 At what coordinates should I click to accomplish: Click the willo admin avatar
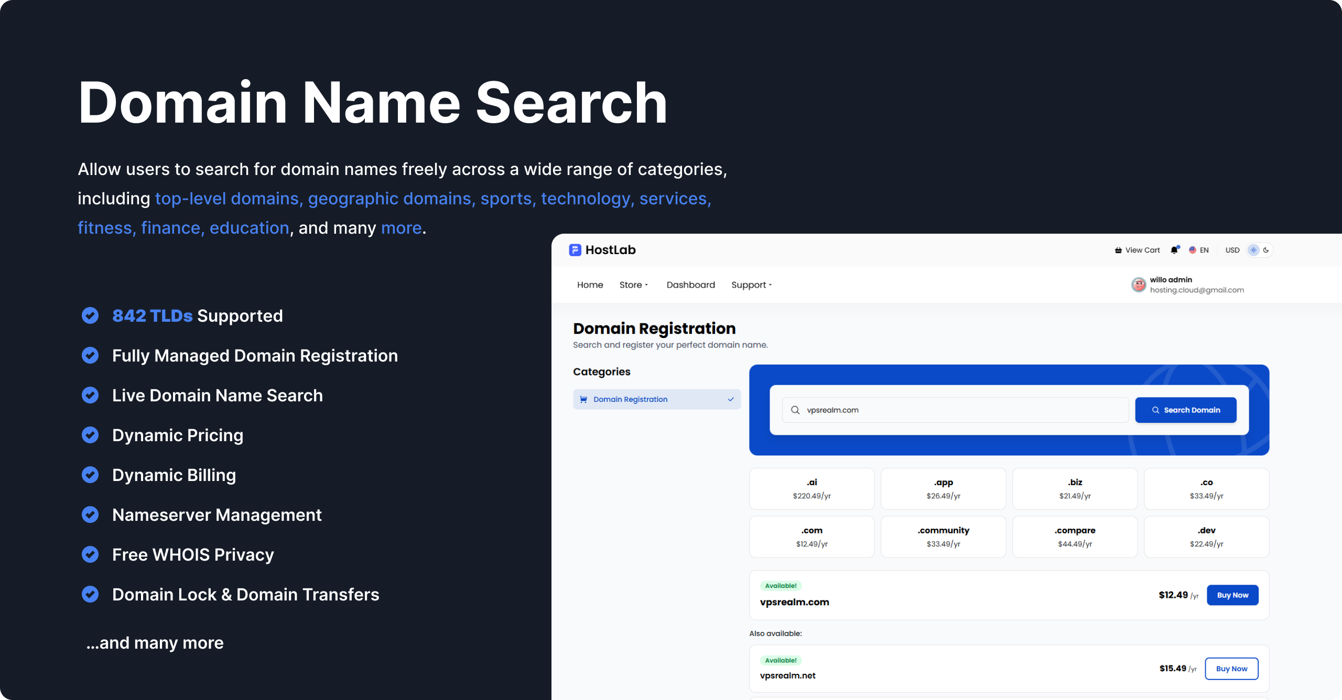tap(1138, 285)
